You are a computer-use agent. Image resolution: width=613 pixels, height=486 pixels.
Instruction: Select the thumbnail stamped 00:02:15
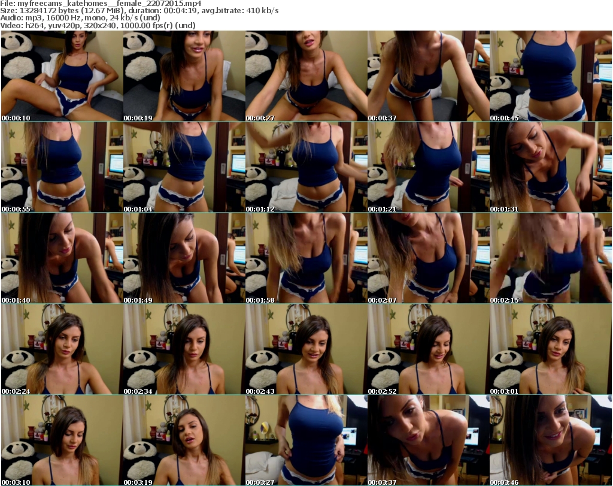[x=551, y=258]
